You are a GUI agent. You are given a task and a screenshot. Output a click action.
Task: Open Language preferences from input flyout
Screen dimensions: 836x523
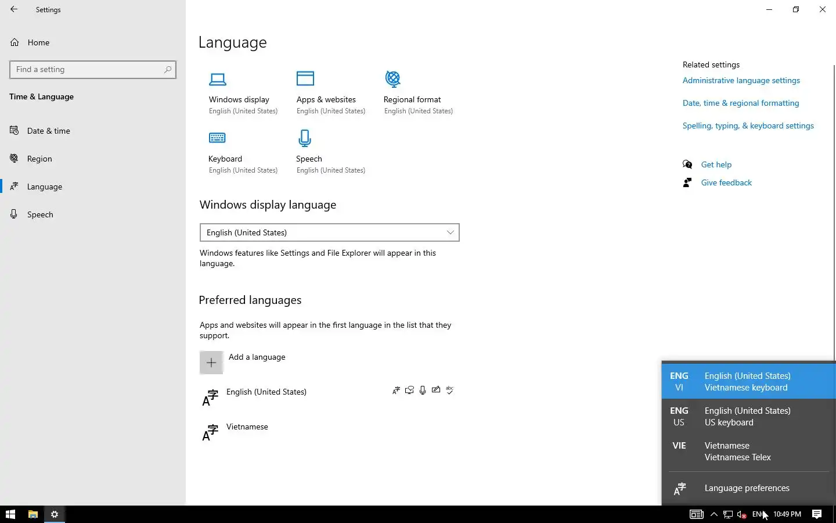[x=749, y=488]
